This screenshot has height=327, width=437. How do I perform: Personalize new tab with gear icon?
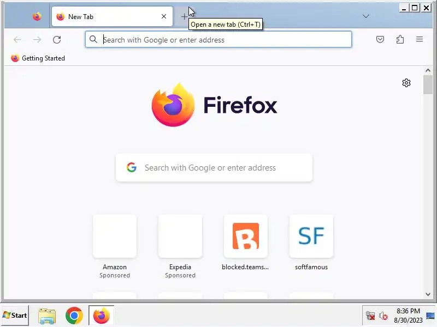tap(406, 83)
